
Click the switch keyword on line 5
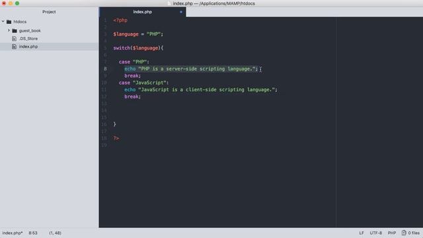click(x=122, y=48)
